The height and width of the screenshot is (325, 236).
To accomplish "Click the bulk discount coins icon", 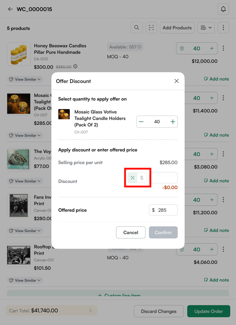I will [x=204, y=27].
